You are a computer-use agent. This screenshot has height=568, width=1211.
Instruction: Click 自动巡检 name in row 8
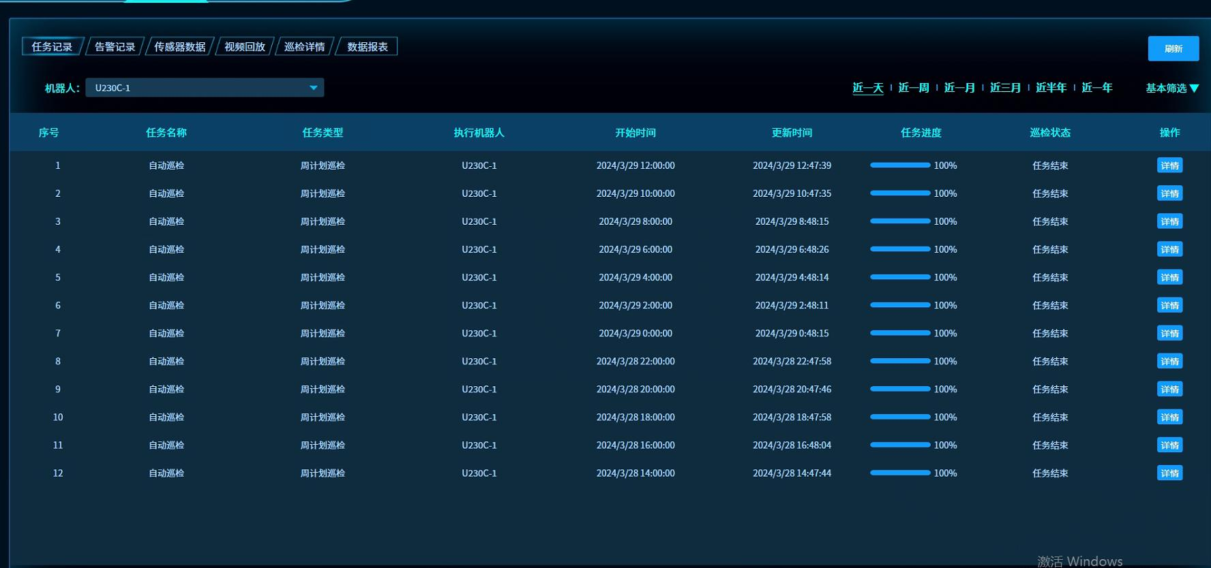(166, 361)
